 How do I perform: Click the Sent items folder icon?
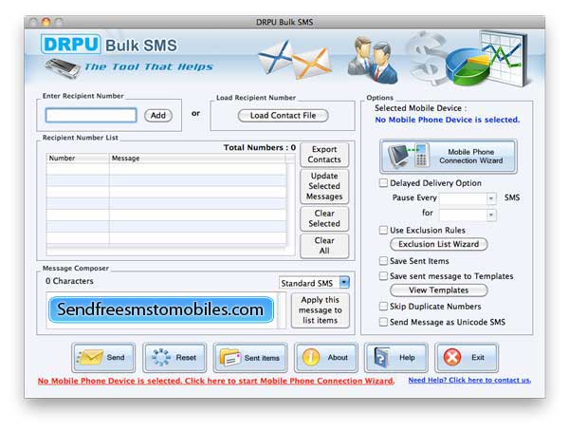coord(230,357)
